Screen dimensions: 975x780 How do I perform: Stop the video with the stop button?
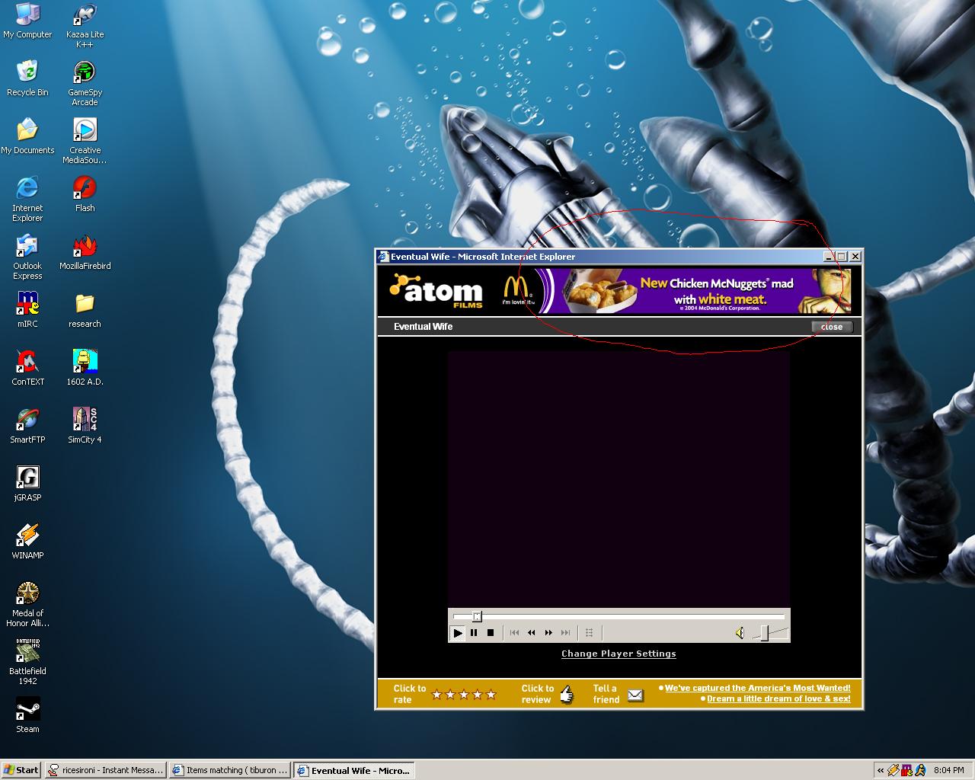point(491,632)
